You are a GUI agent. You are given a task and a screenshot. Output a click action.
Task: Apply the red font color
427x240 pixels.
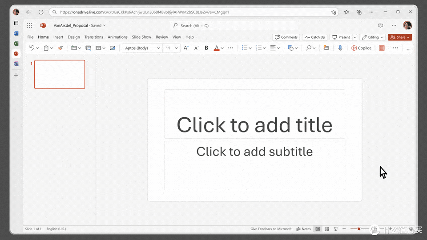217,48
